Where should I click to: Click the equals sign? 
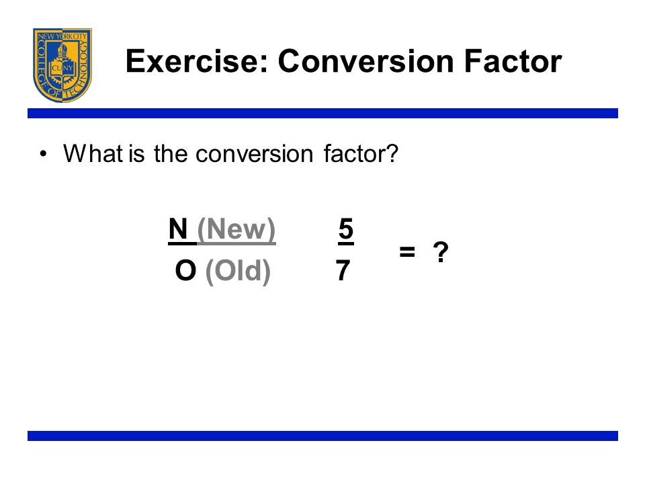[x=407, y=251]
